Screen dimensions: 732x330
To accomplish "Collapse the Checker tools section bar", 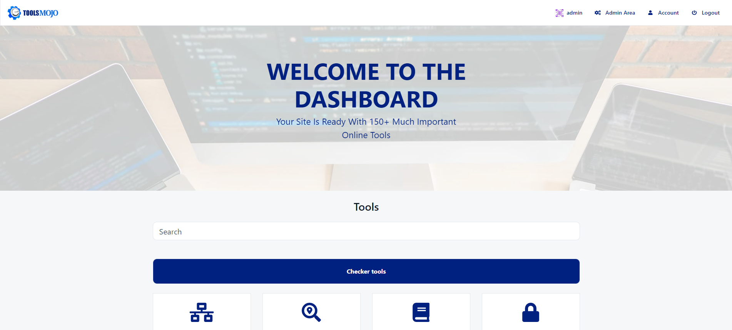I will click(x=366, y=271).
